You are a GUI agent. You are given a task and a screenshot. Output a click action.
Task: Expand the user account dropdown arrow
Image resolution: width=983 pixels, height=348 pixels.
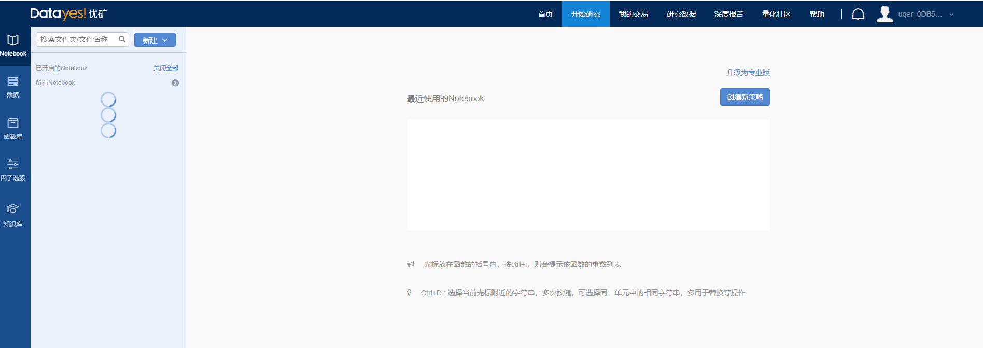951,15
